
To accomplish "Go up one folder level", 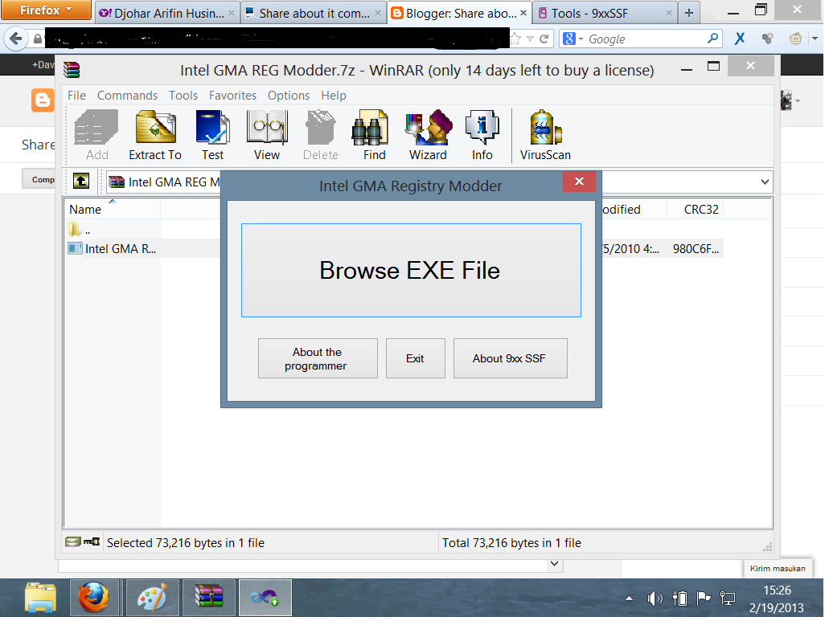I will pos(81,182).
